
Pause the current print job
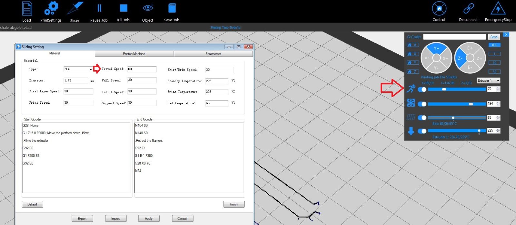pos(99,8)
